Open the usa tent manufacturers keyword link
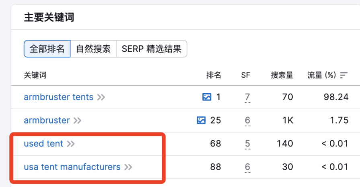 [72, 167]
